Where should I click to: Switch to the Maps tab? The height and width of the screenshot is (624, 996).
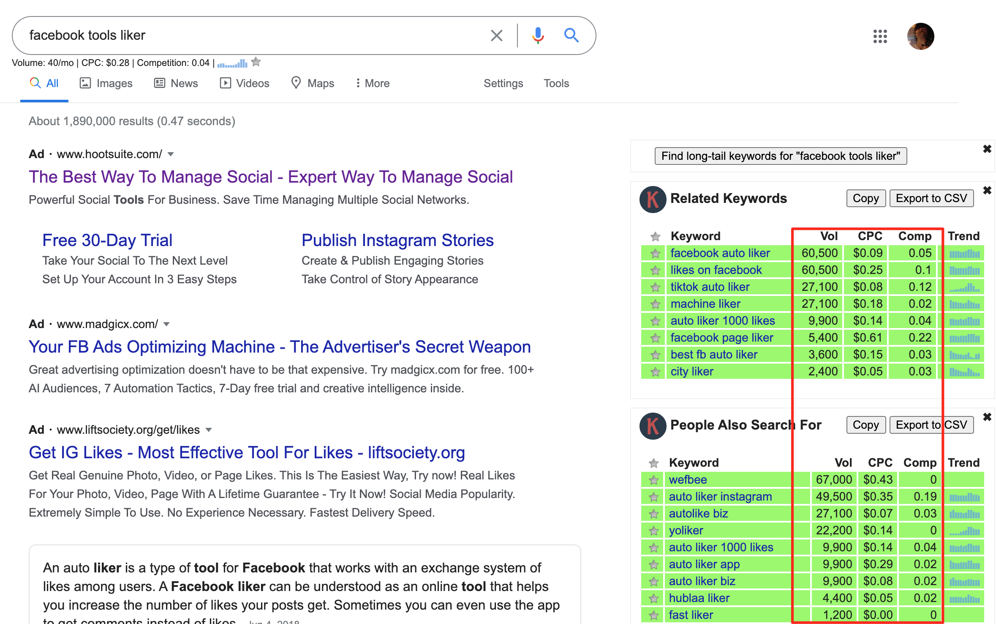click(313, 83)
